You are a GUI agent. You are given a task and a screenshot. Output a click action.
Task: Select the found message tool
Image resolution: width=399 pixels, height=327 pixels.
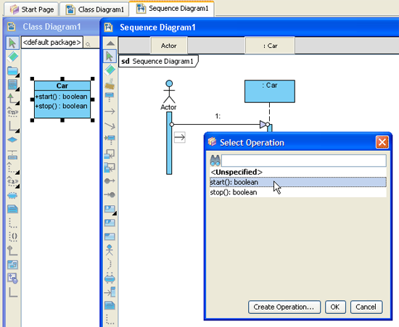click(110, 181)
